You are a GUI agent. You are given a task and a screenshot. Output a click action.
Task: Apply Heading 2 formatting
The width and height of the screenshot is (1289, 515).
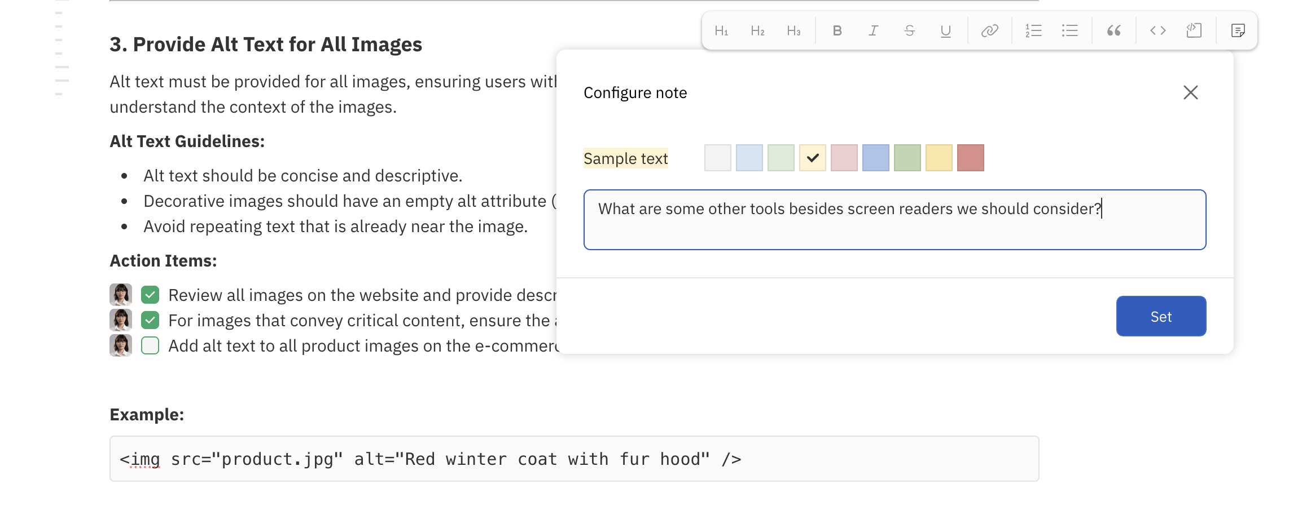tap(757, 31)
